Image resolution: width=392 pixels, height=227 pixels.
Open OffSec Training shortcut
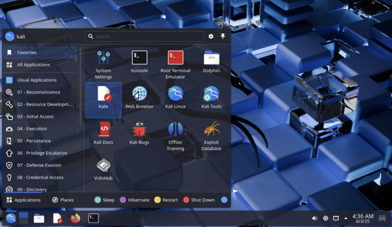point(175,136)
